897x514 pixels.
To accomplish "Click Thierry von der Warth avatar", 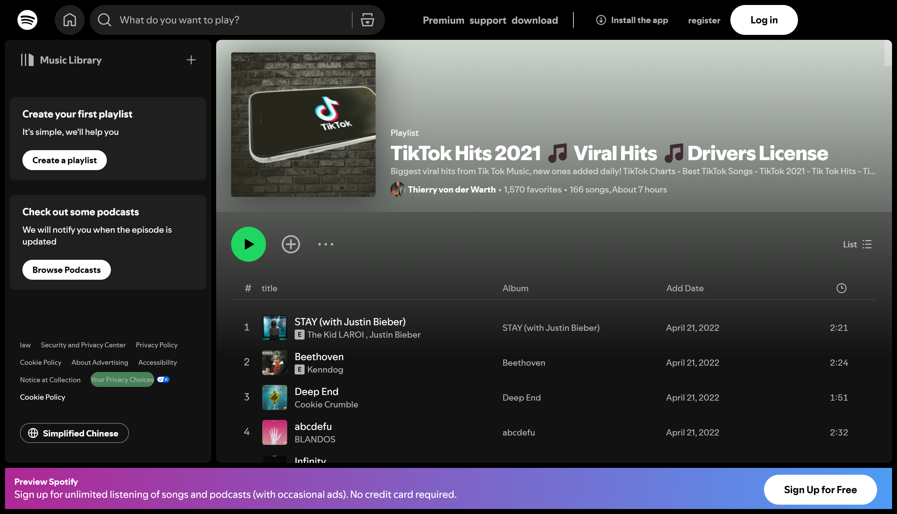I will point(398,190).
